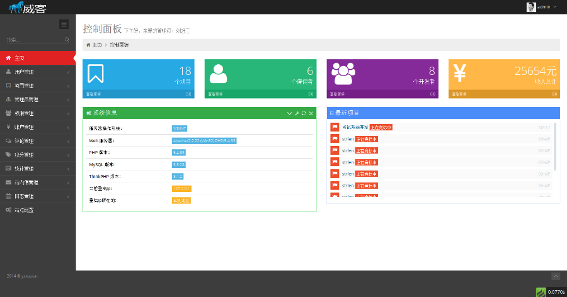The width and height of the screenshot is (567, 297).
Task: Collapse the 系统信息 panel with chevron
Action: click(x=289, y=113)
